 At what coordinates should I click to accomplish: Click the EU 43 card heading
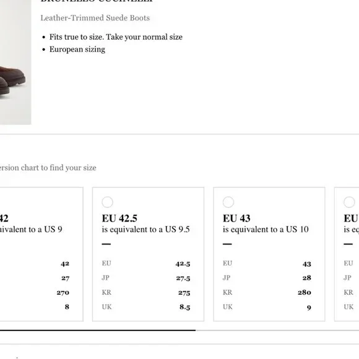click(236, 218)
